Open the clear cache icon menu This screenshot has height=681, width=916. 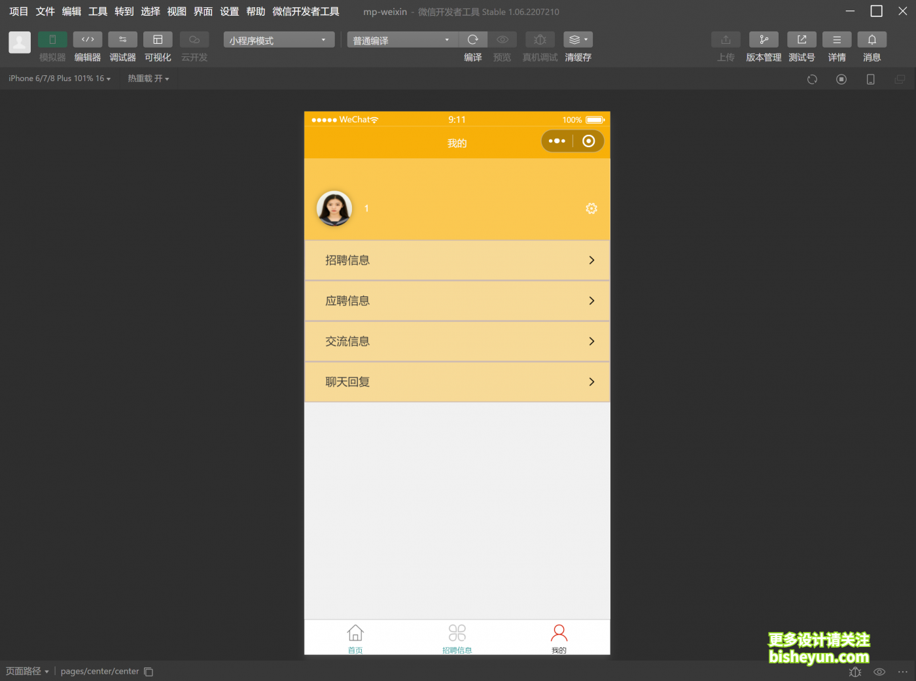[577, 40]
